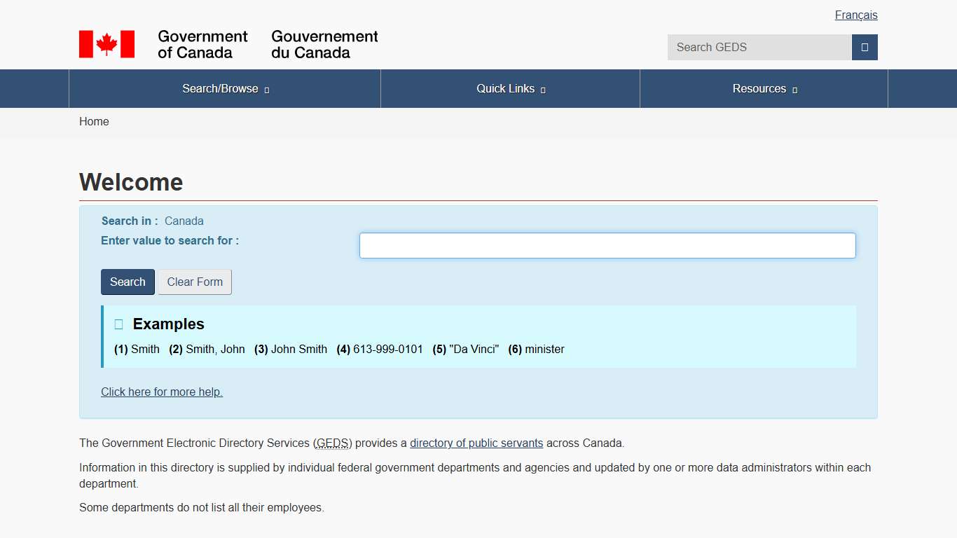Expand the Resources dropdown arrow
Viewport: 957px width, 538px height.
click(x=794, y=90)
